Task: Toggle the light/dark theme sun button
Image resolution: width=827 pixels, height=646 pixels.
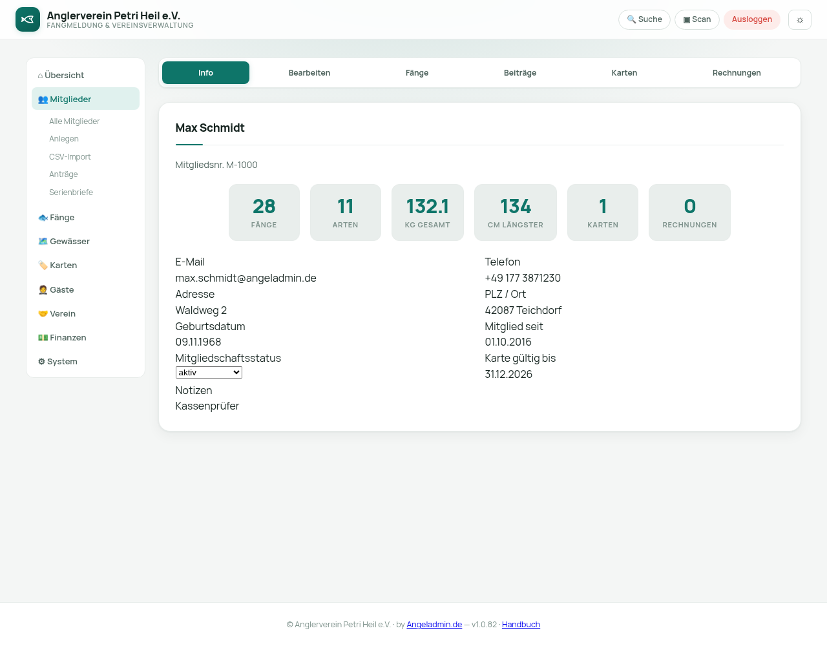Action: pyautogui.click(x=800, y=19)
